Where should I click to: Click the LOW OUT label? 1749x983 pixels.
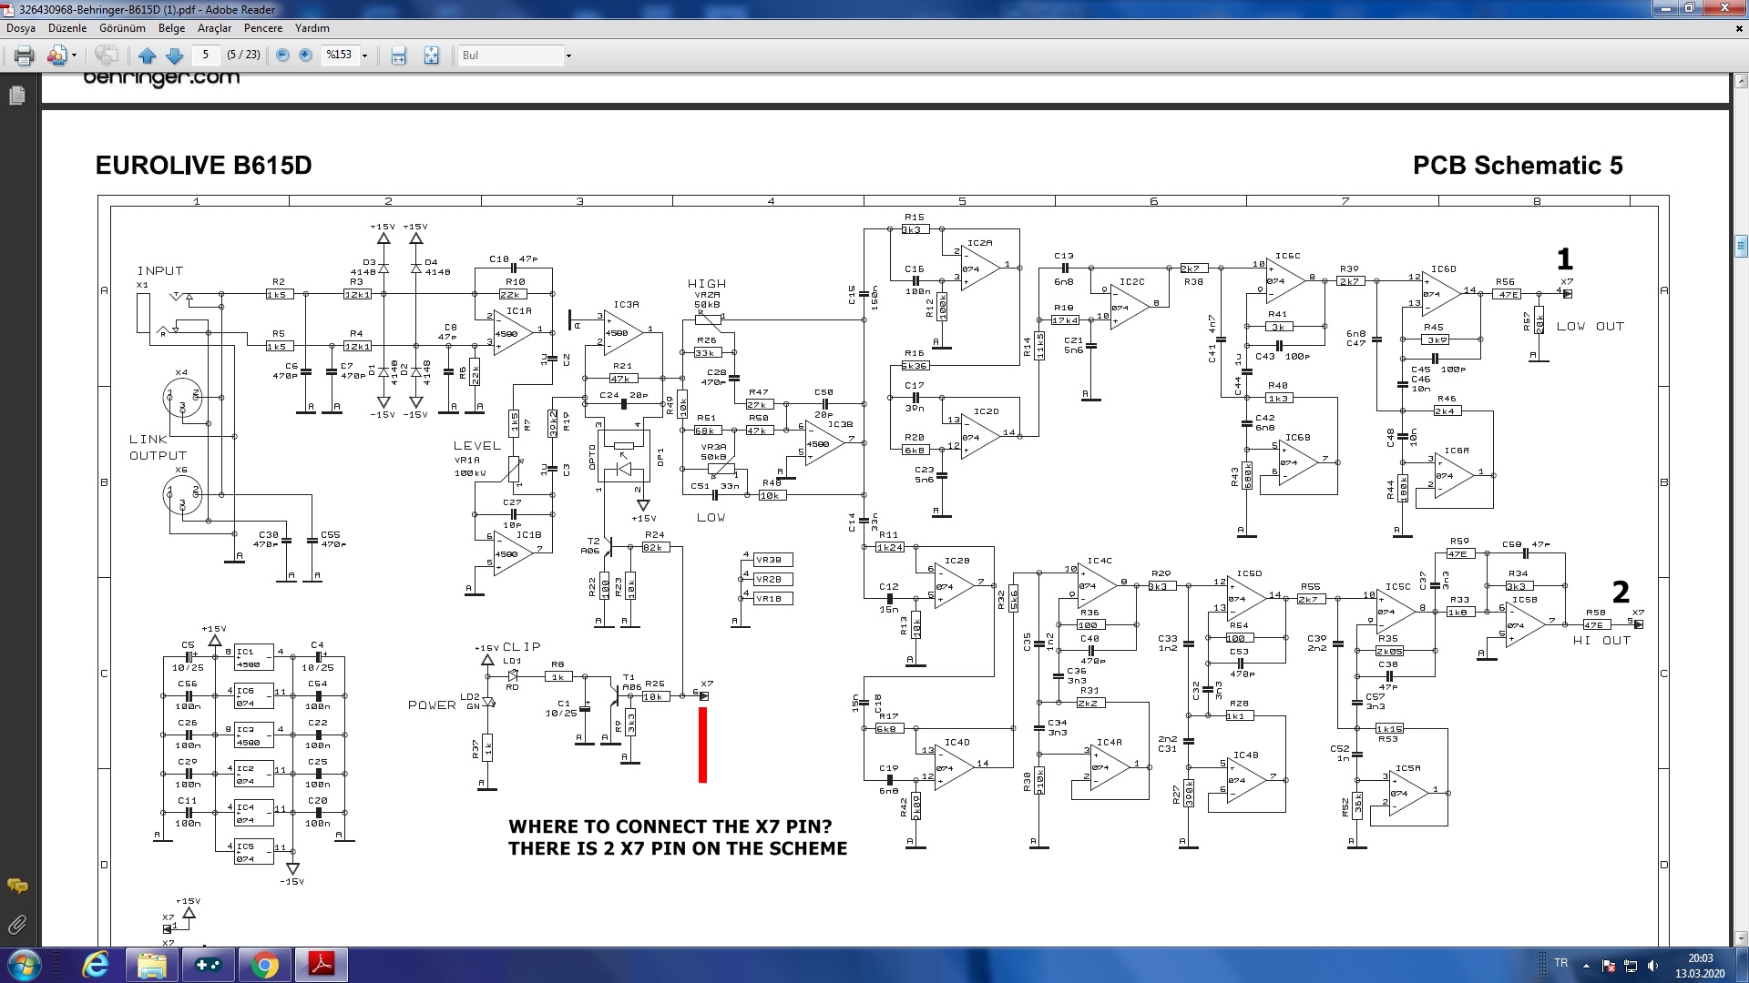click(1590, 327)
